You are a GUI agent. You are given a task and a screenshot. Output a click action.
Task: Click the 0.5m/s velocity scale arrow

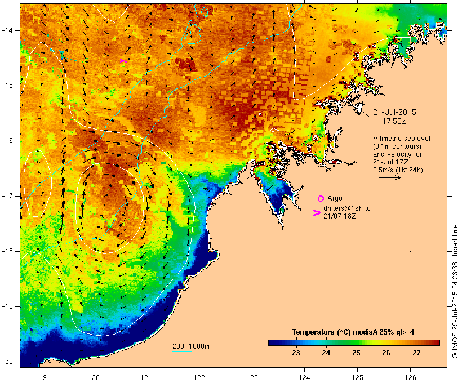tap(390, 177)
